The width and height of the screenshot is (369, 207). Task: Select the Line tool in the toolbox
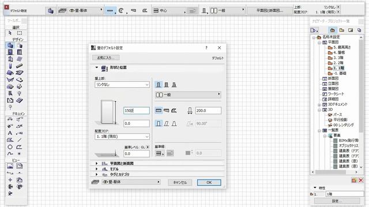[20, 140]
